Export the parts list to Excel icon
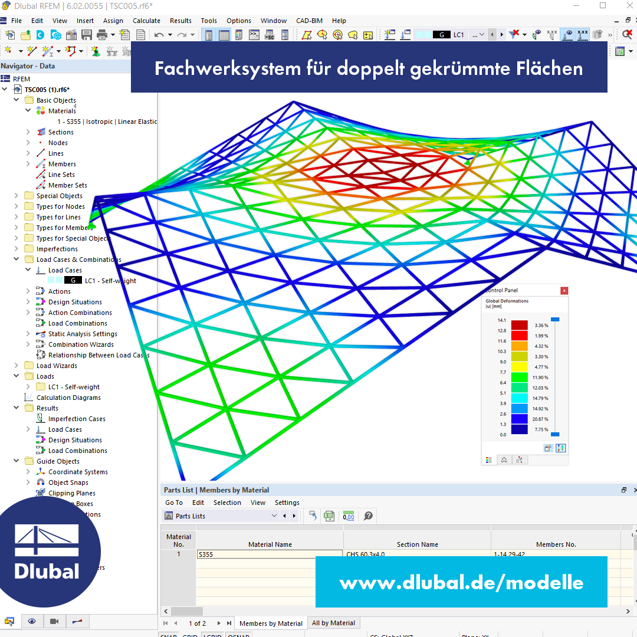 tap(329, 516)
